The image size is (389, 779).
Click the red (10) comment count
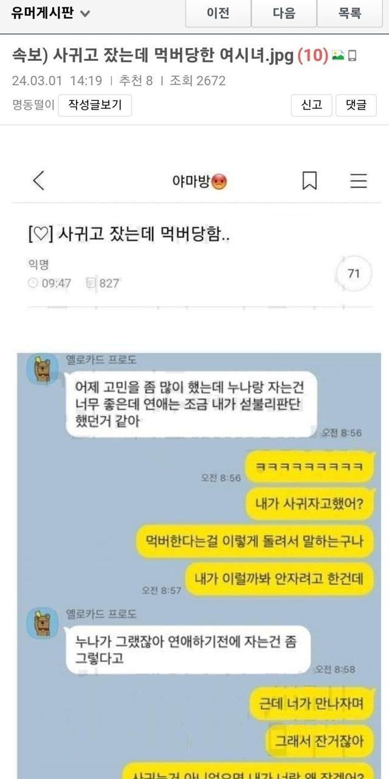[312, 56]
